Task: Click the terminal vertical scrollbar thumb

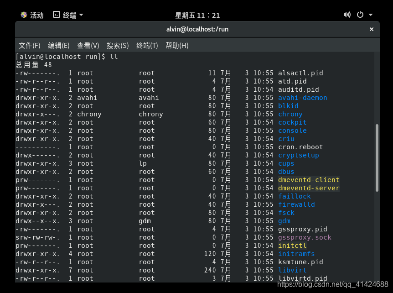Action: point(377,158)
